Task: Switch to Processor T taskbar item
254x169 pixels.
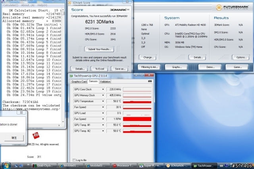Action: [124, 166]
